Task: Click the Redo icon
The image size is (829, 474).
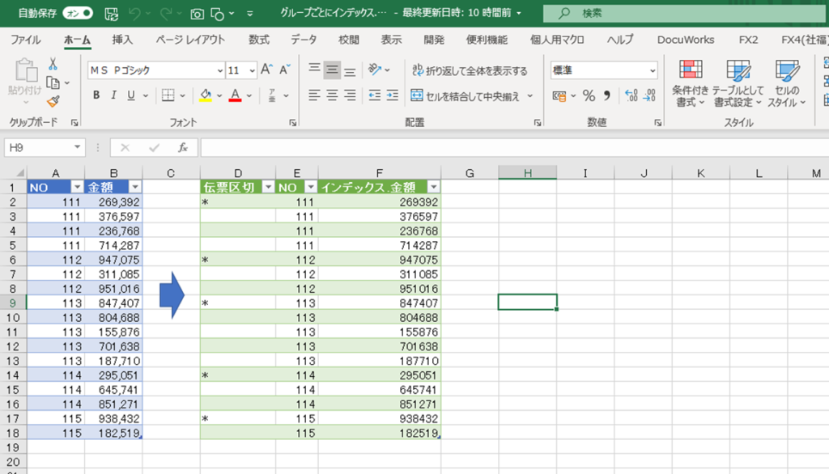Action: pyautogui.click(x=165, y=14)
